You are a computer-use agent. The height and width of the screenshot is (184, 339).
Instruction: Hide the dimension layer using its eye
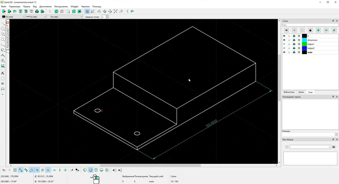point(284,40)
